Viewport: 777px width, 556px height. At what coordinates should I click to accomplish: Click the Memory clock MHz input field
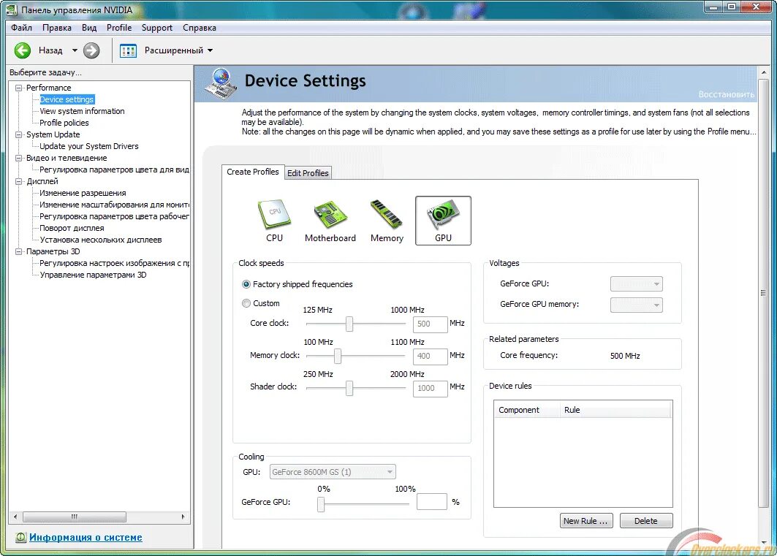coord(430,356)
